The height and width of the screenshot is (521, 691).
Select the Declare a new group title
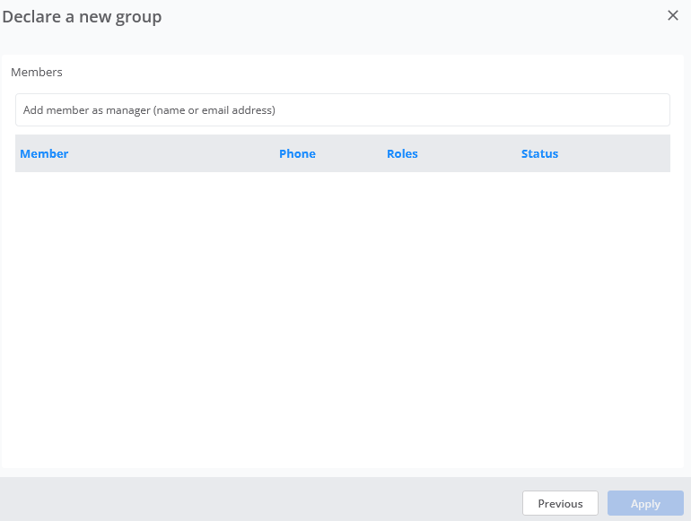click(x=82, y=17)
